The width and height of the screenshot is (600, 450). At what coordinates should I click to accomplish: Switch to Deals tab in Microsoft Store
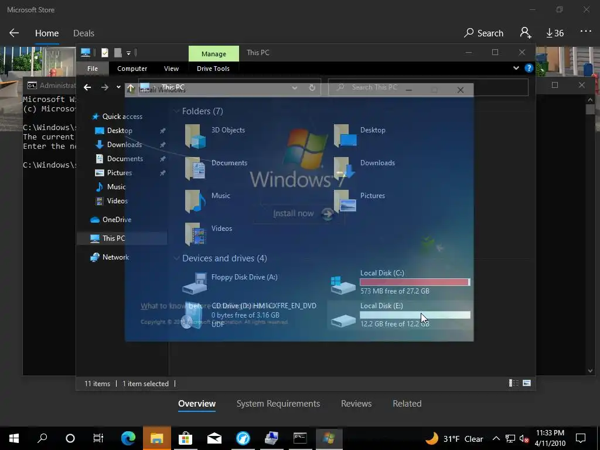83,33
